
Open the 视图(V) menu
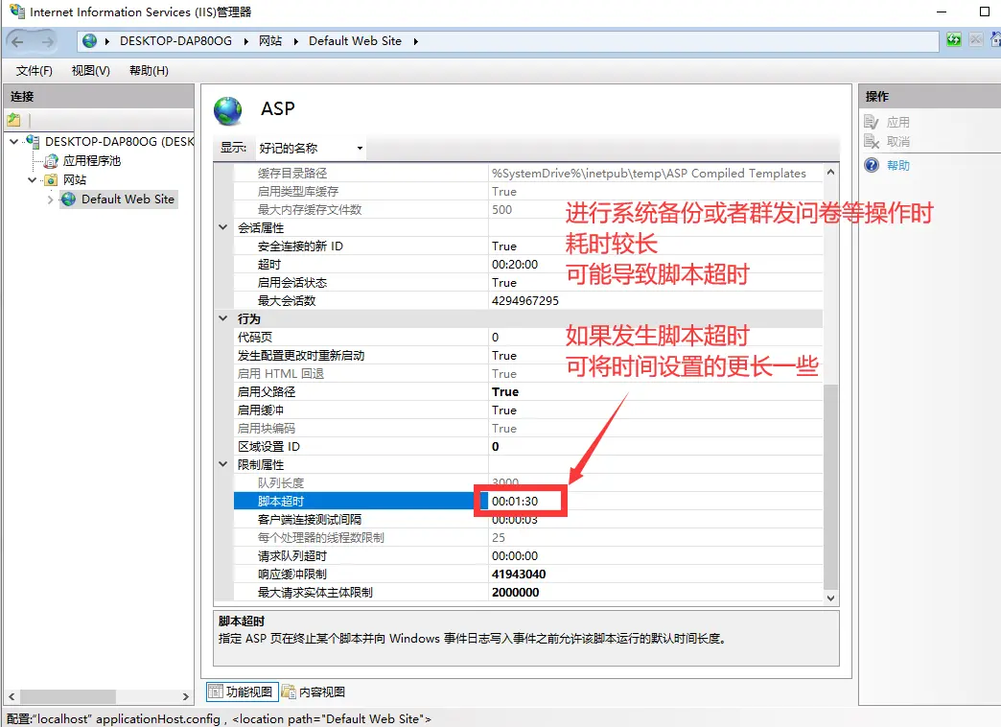click(x=90, y=71)
